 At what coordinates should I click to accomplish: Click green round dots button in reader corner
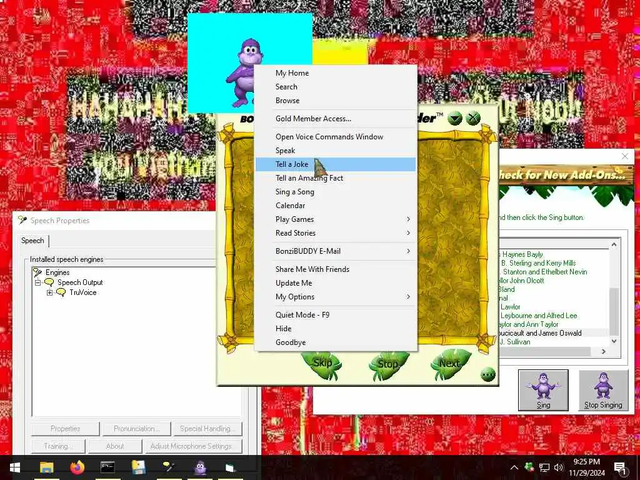(x=487, y=374)
